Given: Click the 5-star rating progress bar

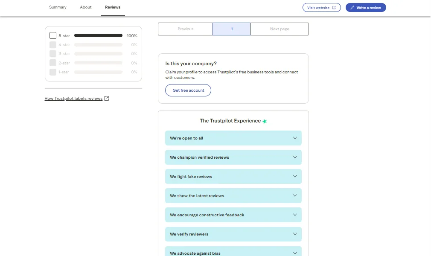Looking at the screenshot, I should pyautogui.click(x=98, y=35).
